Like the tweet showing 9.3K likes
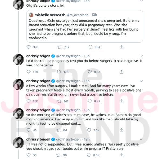Viewport: 159px width, 159px height. pyautogui.click(x=90, y=101)
